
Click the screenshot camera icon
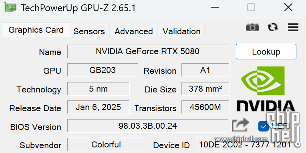coord(252,27)
